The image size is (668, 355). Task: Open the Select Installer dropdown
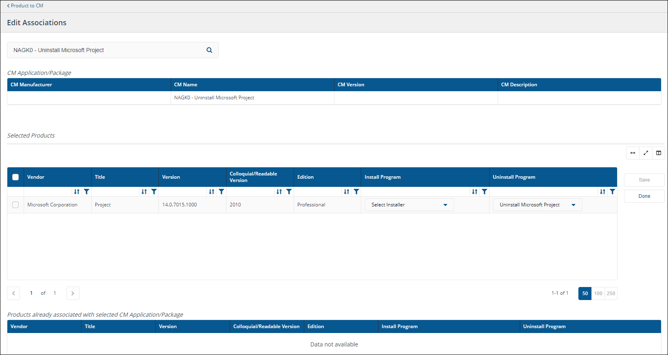(409, 205)
